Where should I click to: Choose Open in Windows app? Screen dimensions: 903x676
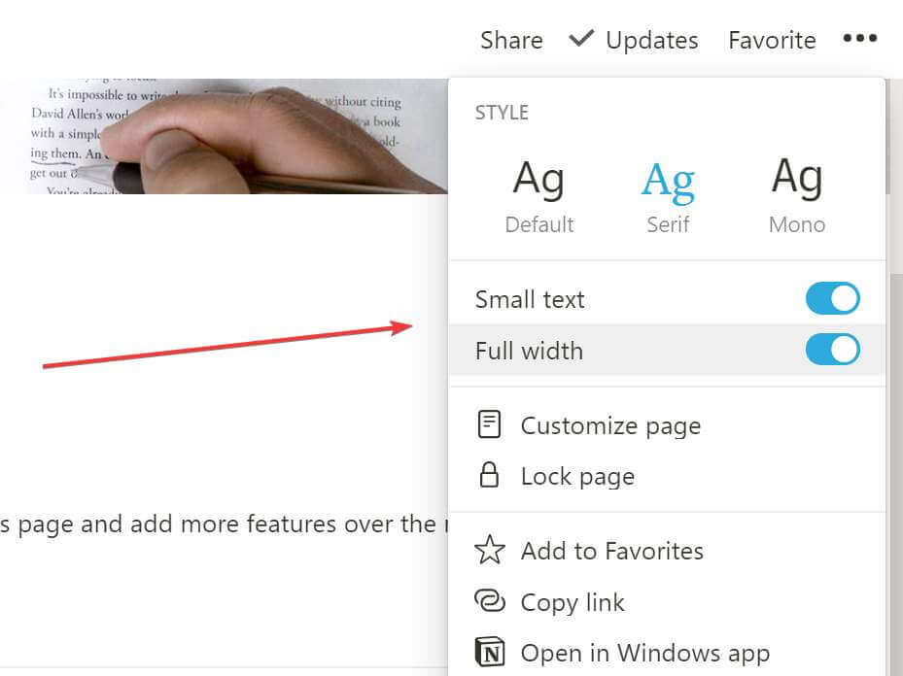pyautogui.click(x=644, y=653)
